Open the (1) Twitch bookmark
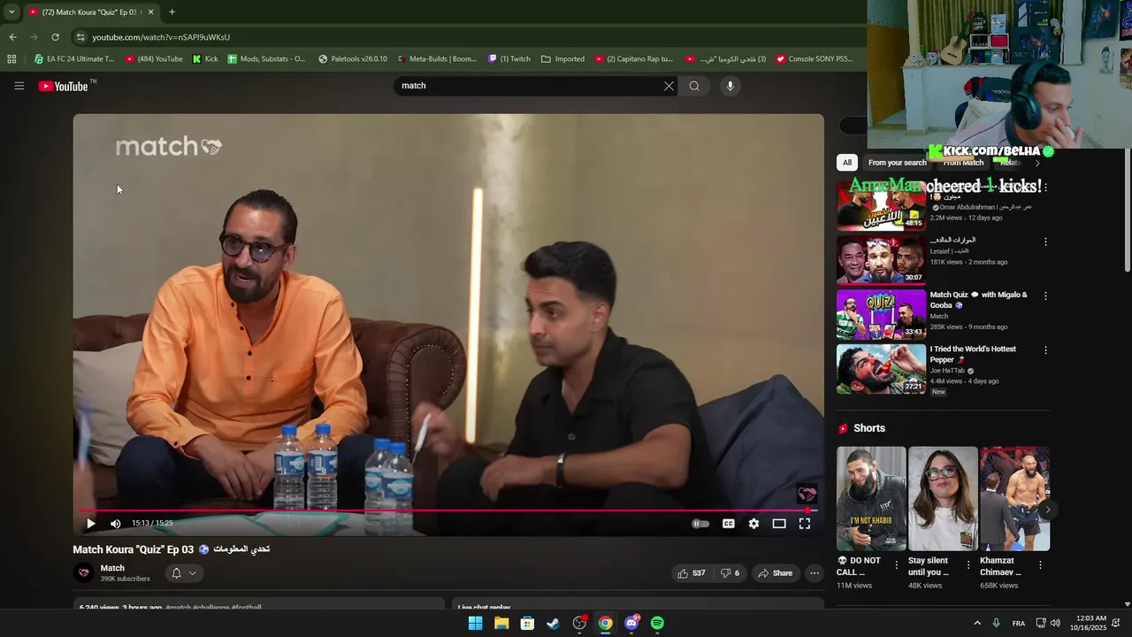Viewport: 1132px width, 637px height. [509, 59]
